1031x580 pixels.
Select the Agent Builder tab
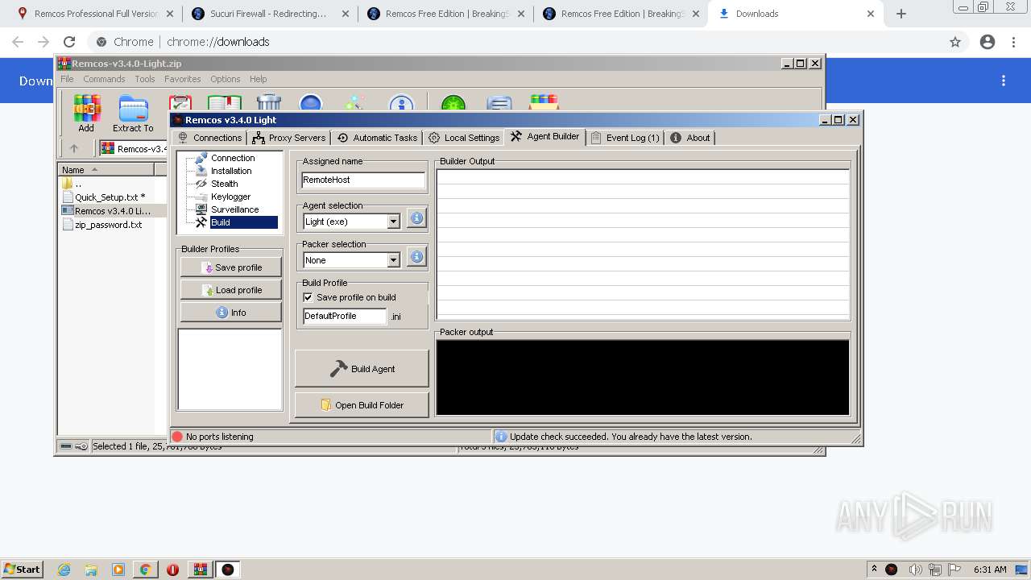tap(545, 136)
